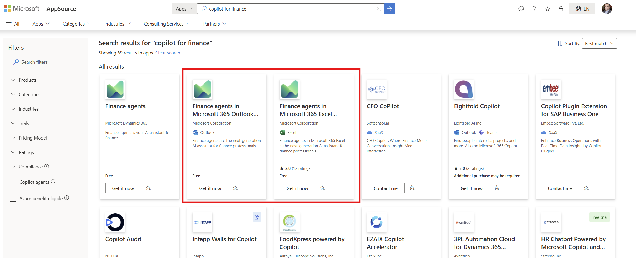The image size is (636, 258).
Task: Open the CFO CoPilot logo thumbnail
Action: pyautogui.click(x=377, y=89)
